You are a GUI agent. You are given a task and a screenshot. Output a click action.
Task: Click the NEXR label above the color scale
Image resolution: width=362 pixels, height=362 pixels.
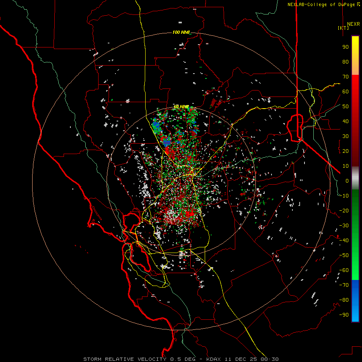click(353, 24)
